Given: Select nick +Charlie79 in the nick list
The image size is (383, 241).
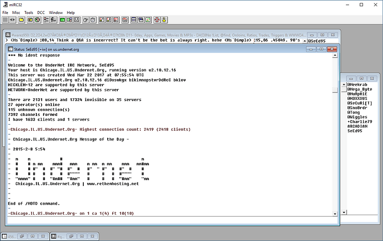Looking at the screenshot, I should click(x=360, y=122).
